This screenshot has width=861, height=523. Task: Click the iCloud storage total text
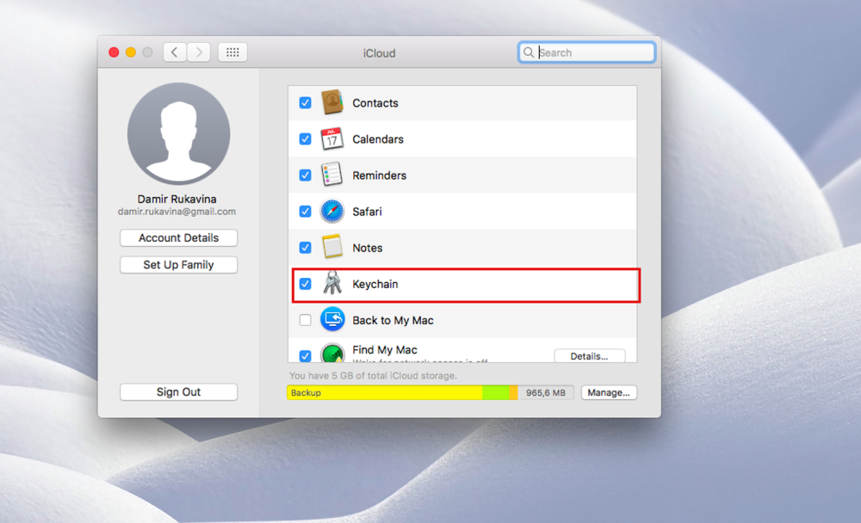[373, 375]
